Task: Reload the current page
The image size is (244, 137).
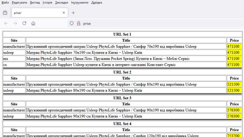Action: (x=24, y=23)
